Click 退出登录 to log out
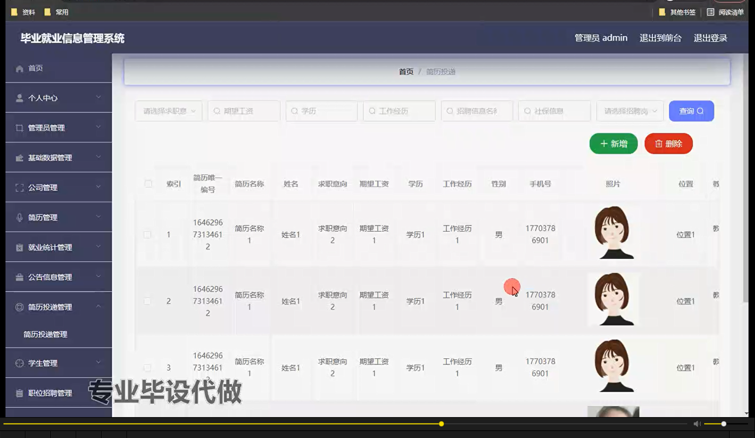755x438 pixels. click(x=710, y=37)
